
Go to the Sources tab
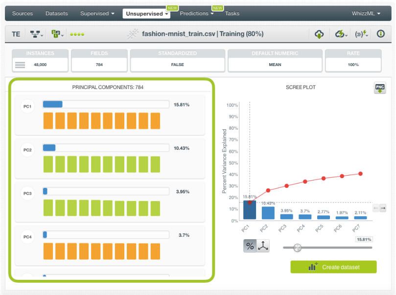[23, 13]
